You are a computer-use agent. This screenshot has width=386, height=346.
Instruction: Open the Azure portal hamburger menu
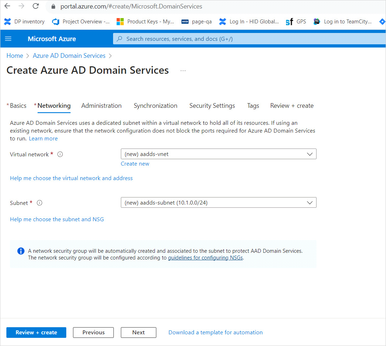pos(8,39)
